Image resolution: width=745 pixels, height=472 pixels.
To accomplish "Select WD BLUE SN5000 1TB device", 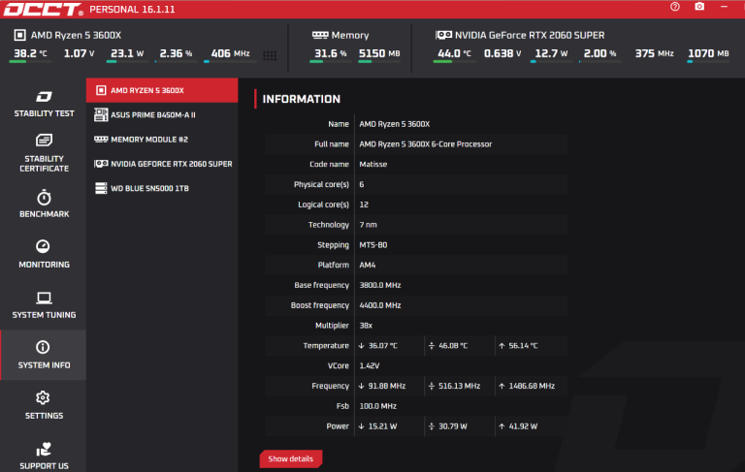I will [x=162, y=188].
